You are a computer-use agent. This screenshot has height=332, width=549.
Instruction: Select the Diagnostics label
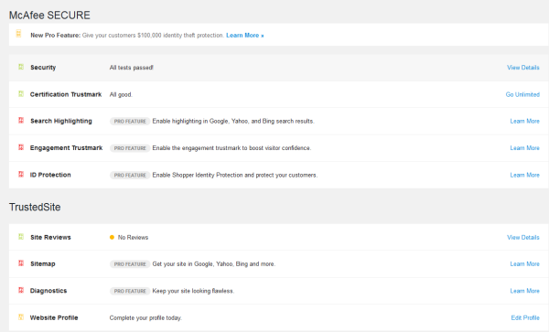pyautogui.click(x=48, y=291)
